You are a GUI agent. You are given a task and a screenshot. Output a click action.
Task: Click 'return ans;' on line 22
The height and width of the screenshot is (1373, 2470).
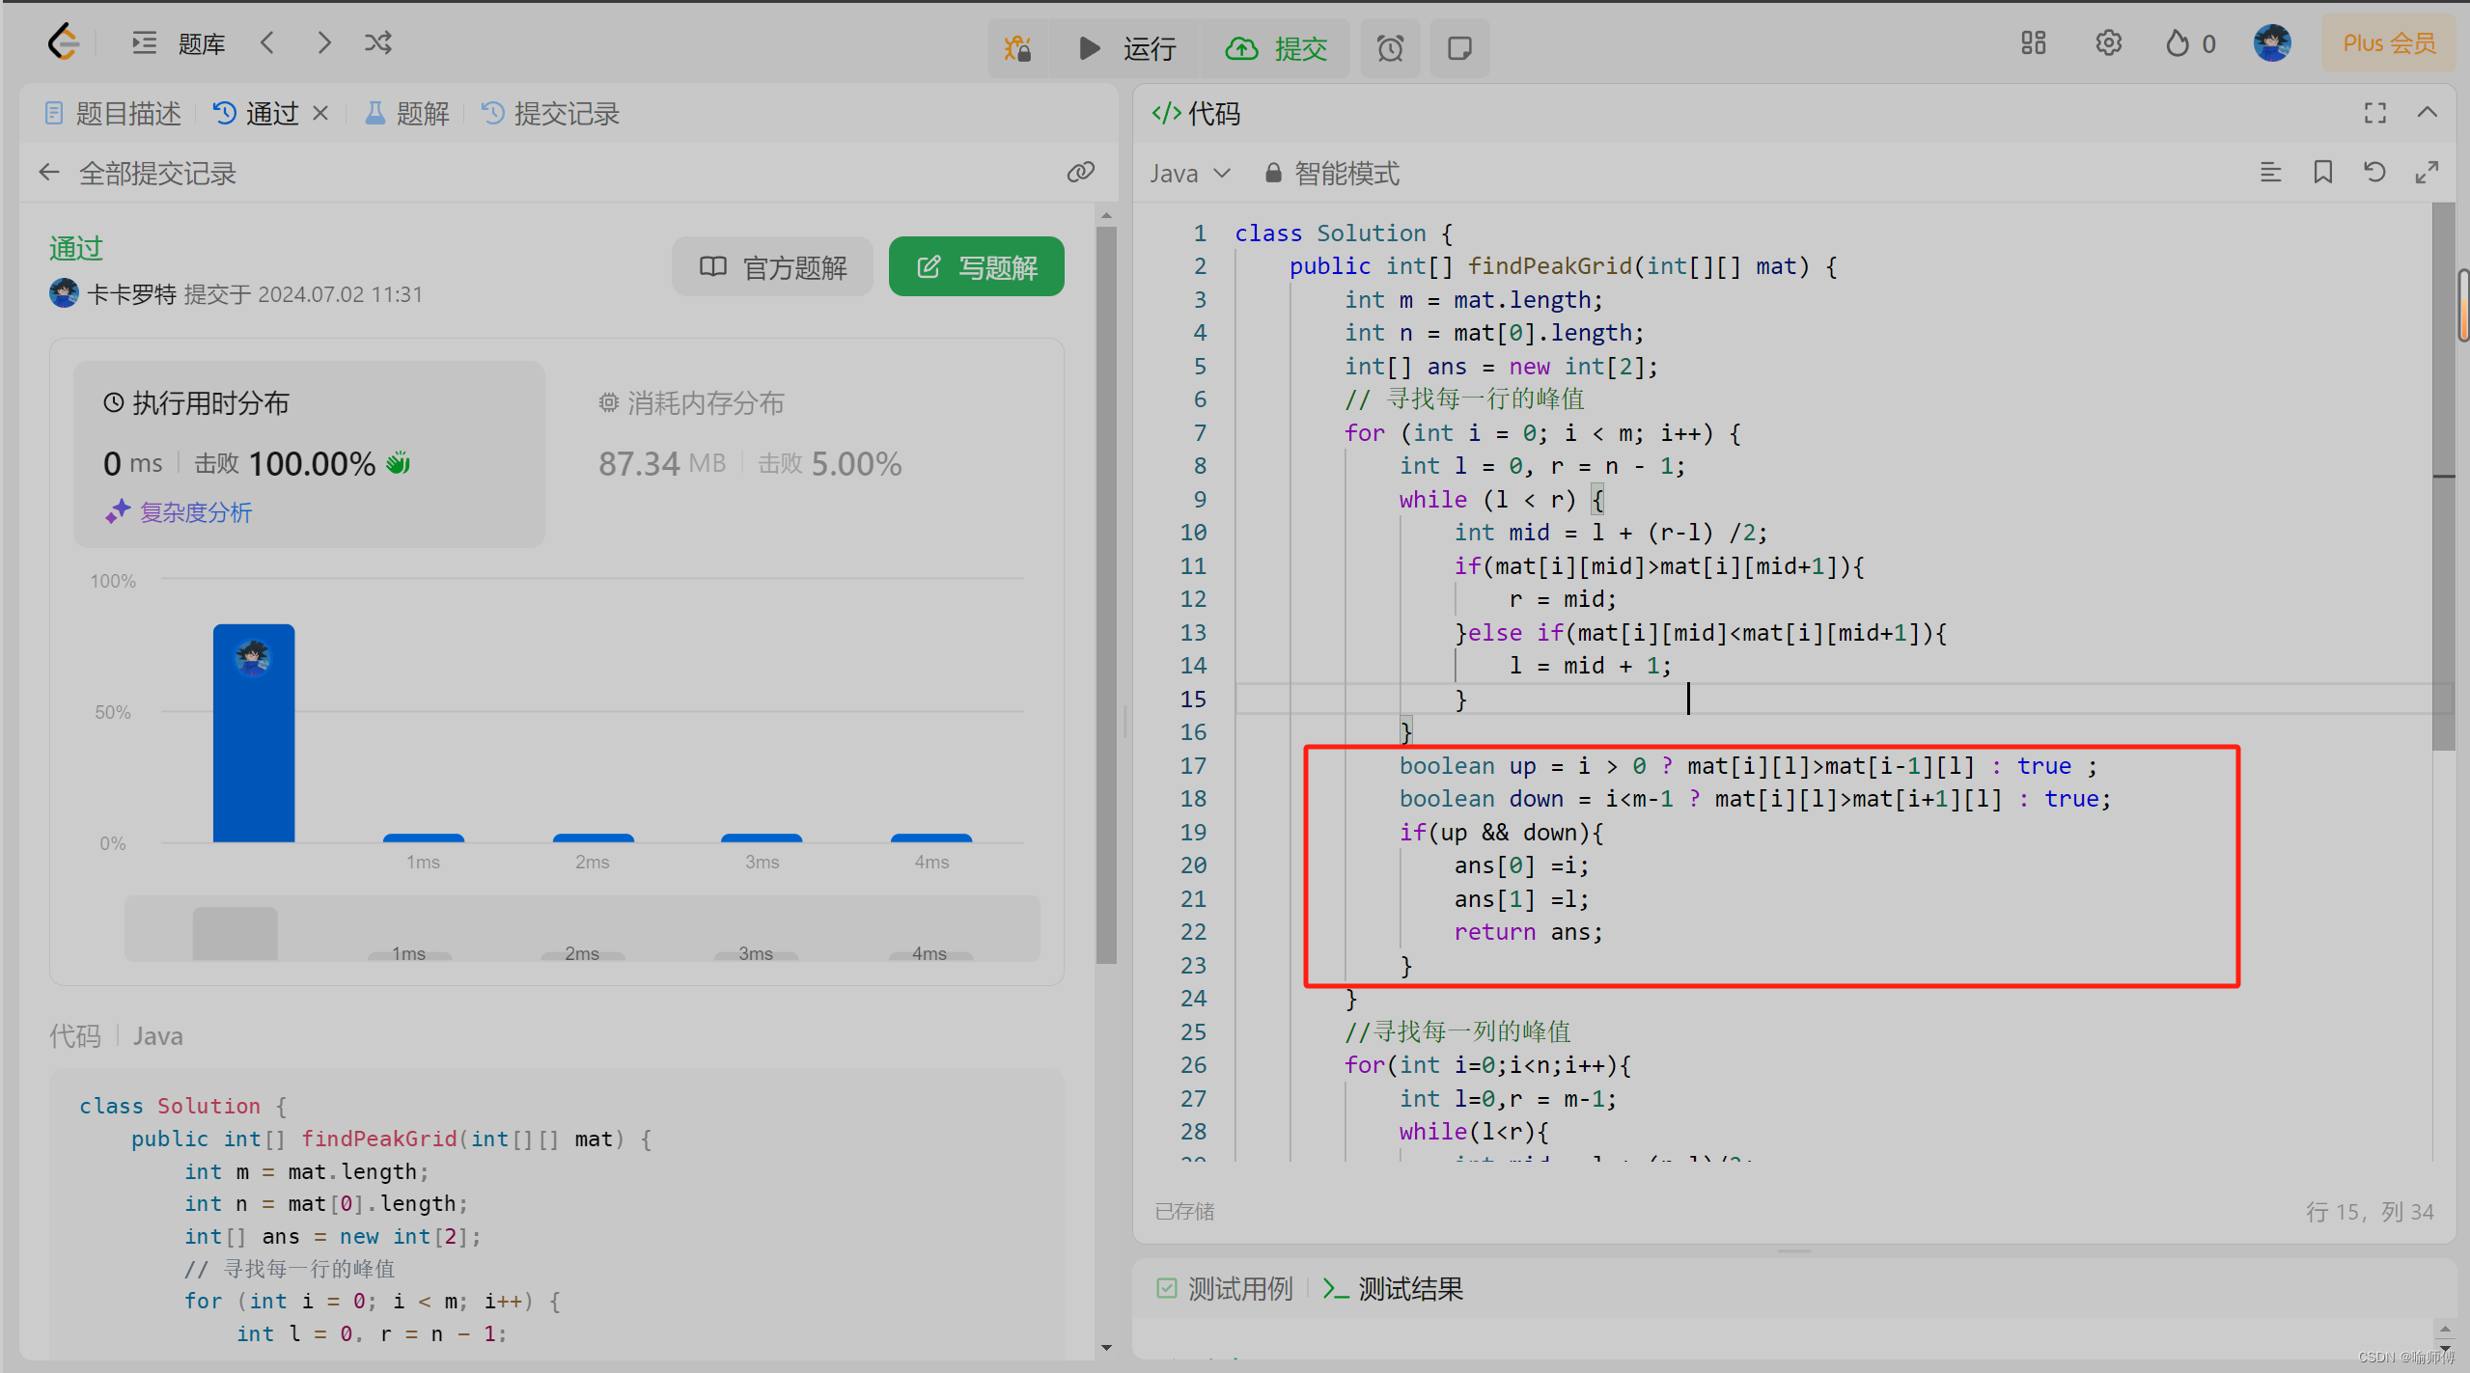point(1528,932)
